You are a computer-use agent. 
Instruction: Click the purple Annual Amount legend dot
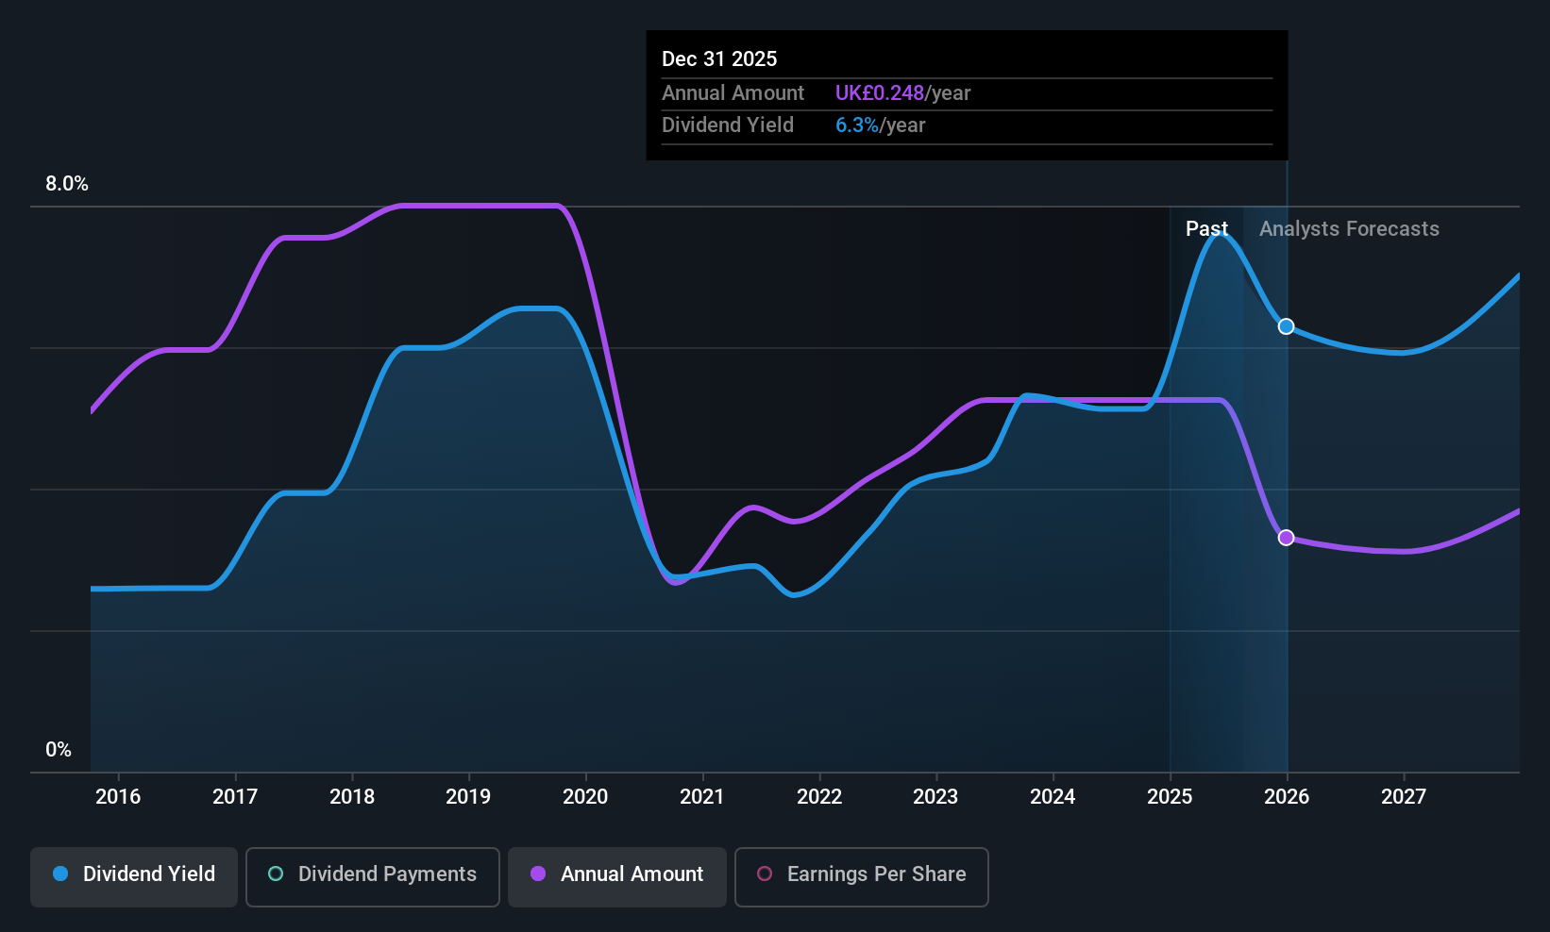tap(538, 874)
